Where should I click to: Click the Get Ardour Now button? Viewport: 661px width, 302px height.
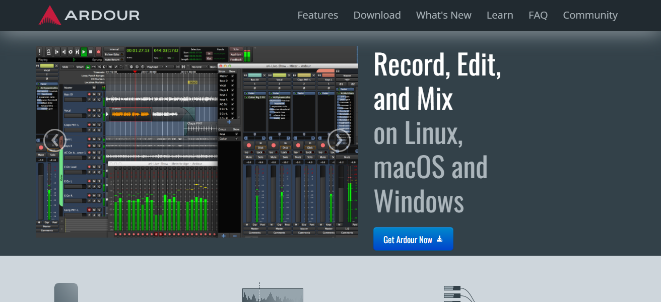tap(413, 239)
